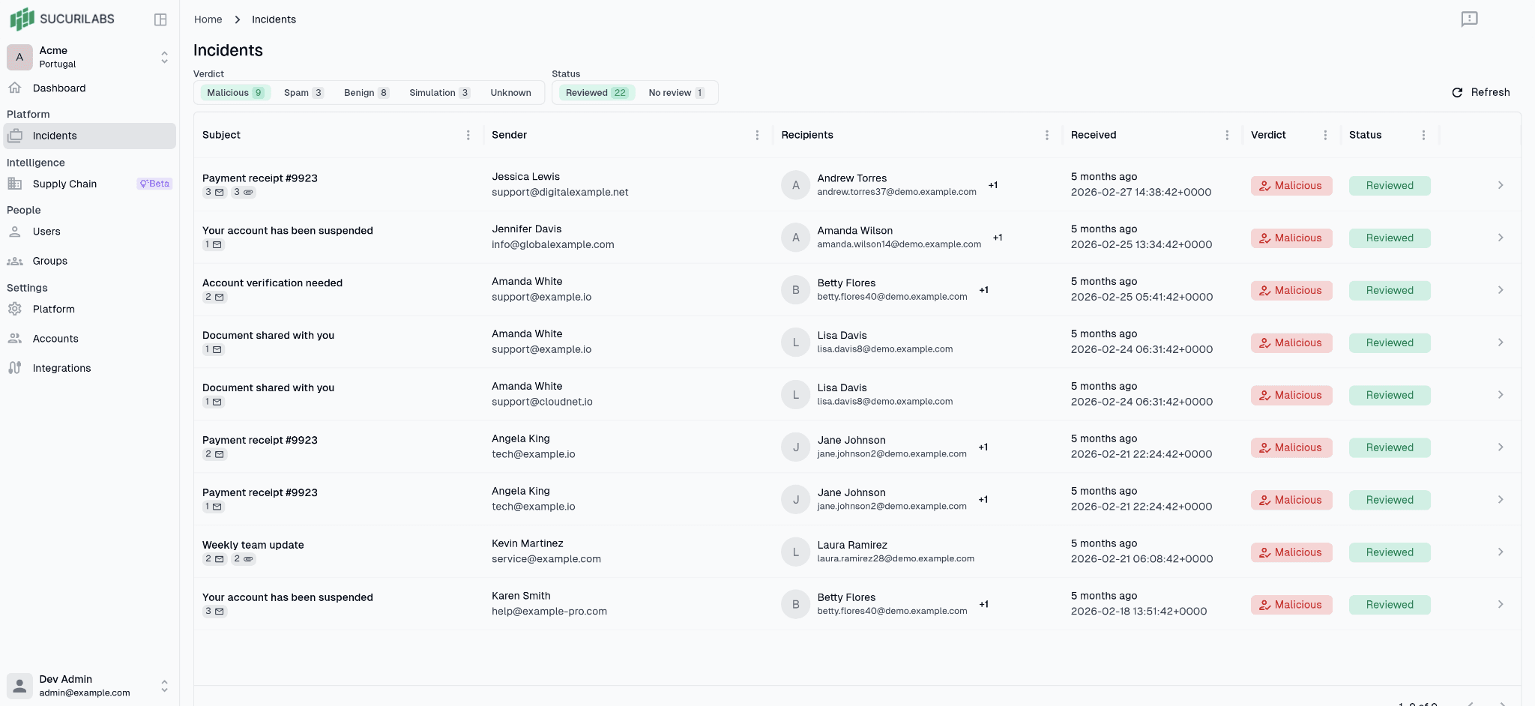Open 'Account verification needed' incident subject
Viewport: 1535px width, 706px height.
(272, 283)
